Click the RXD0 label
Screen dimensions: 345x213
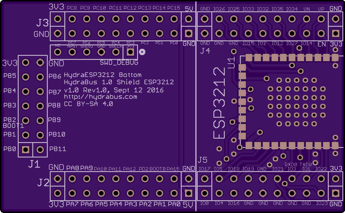(x=291, y=164)
